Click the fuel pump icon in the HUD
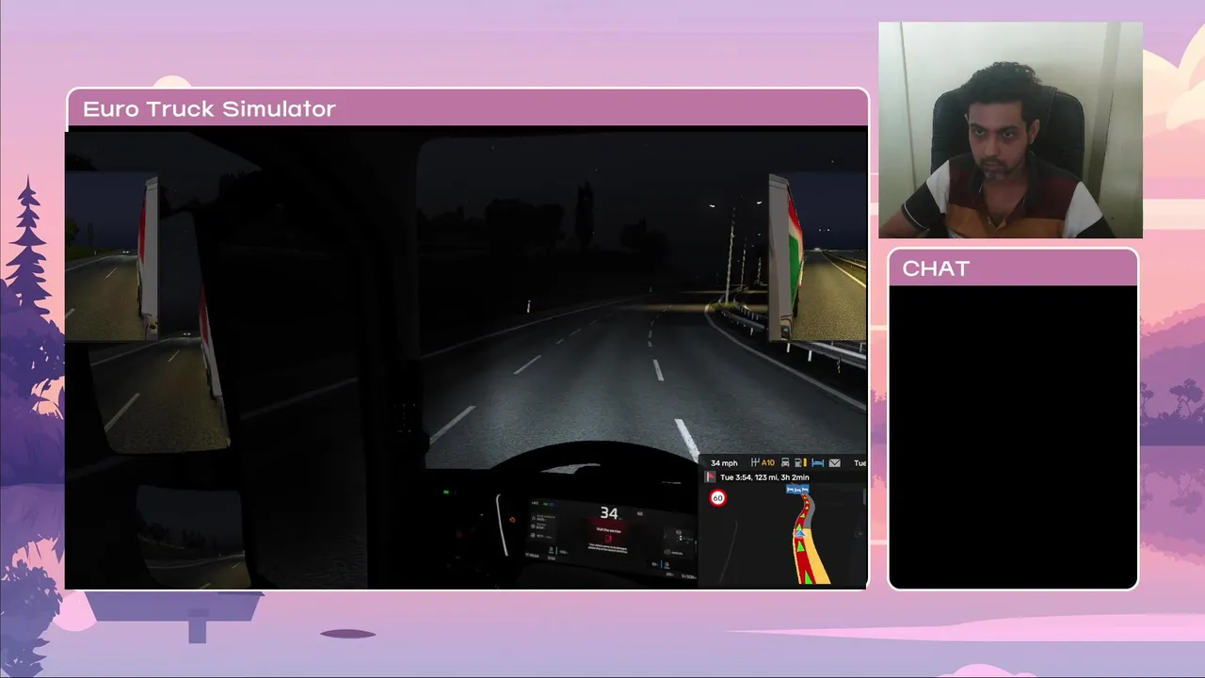Viewport: 1205px width, 678px height. coord(798,462)
